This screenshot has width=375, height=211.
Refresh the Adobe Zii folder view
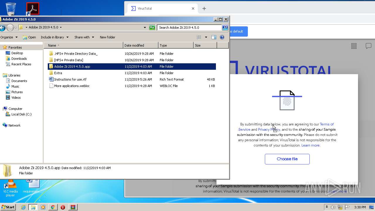click(152, 28)
